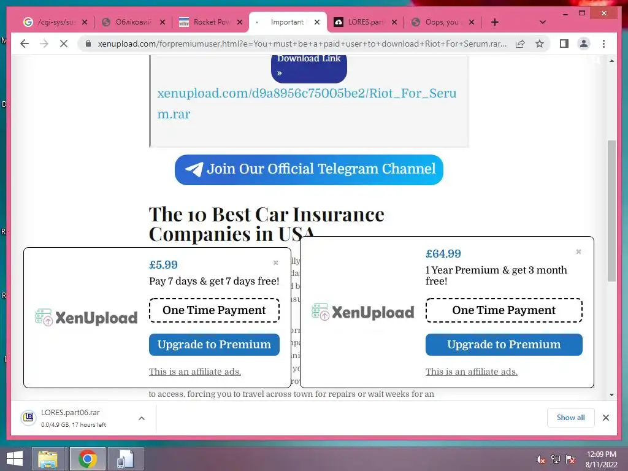628x471 pixels.
Task: Click The 10 Best Car Insurance heading
Action: tap(266, 224)
